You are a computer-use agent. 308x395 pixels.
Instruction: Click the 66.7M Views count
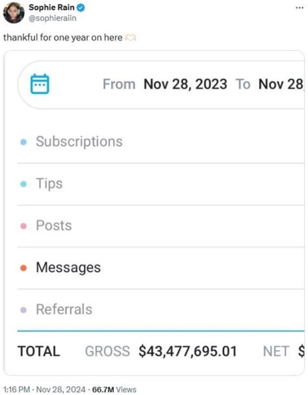coord(114,389)
